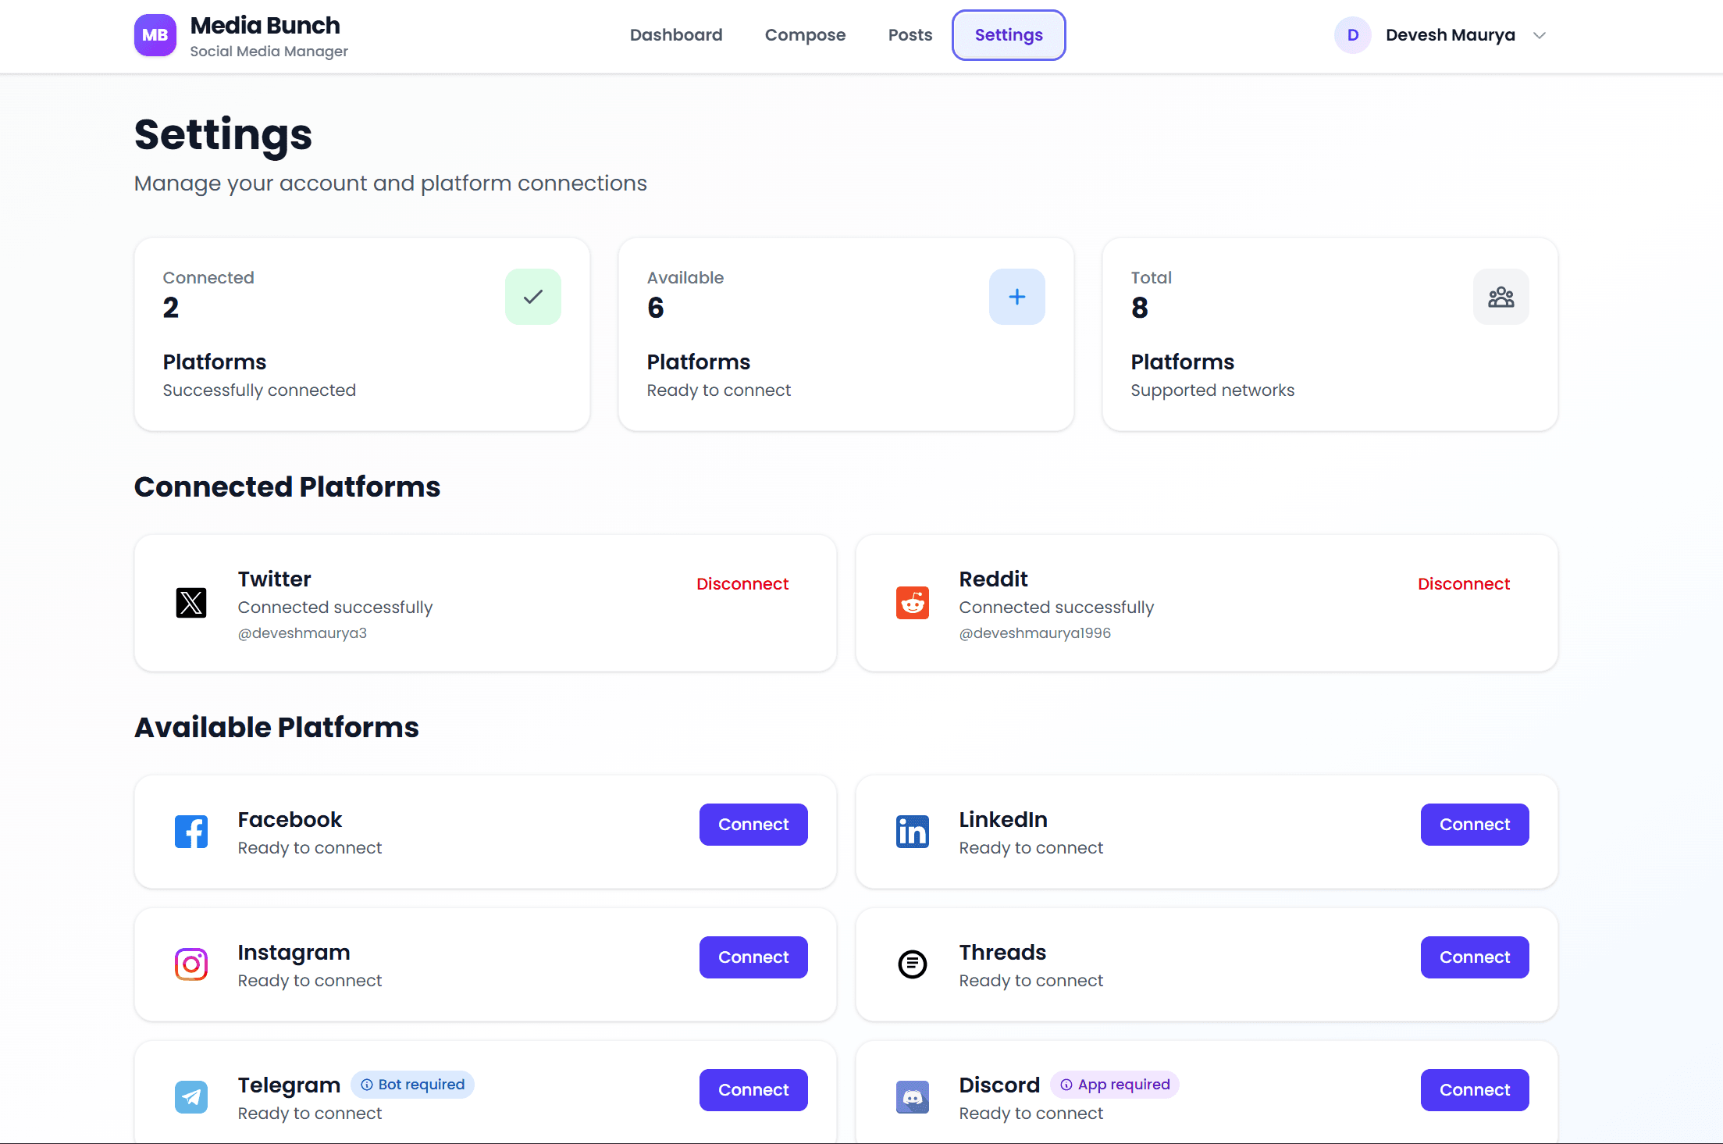The image size is (1723, 1144).
Task: Click the info icon in App required badge
Action: [x=1066, y=1085]
